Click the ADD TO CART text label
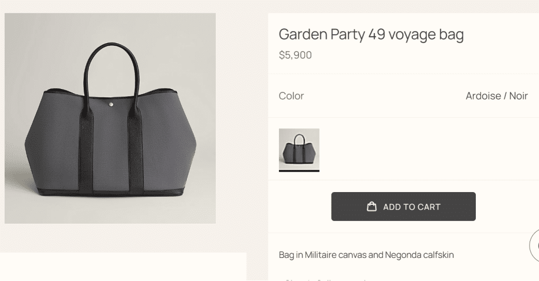Screen dimensions: 539x281 [x=412, y=207]
